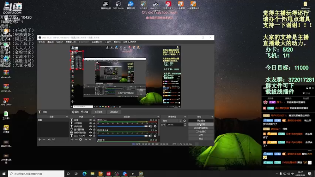Pop out the Audio Mixer dock

click(x=158, y=116)
